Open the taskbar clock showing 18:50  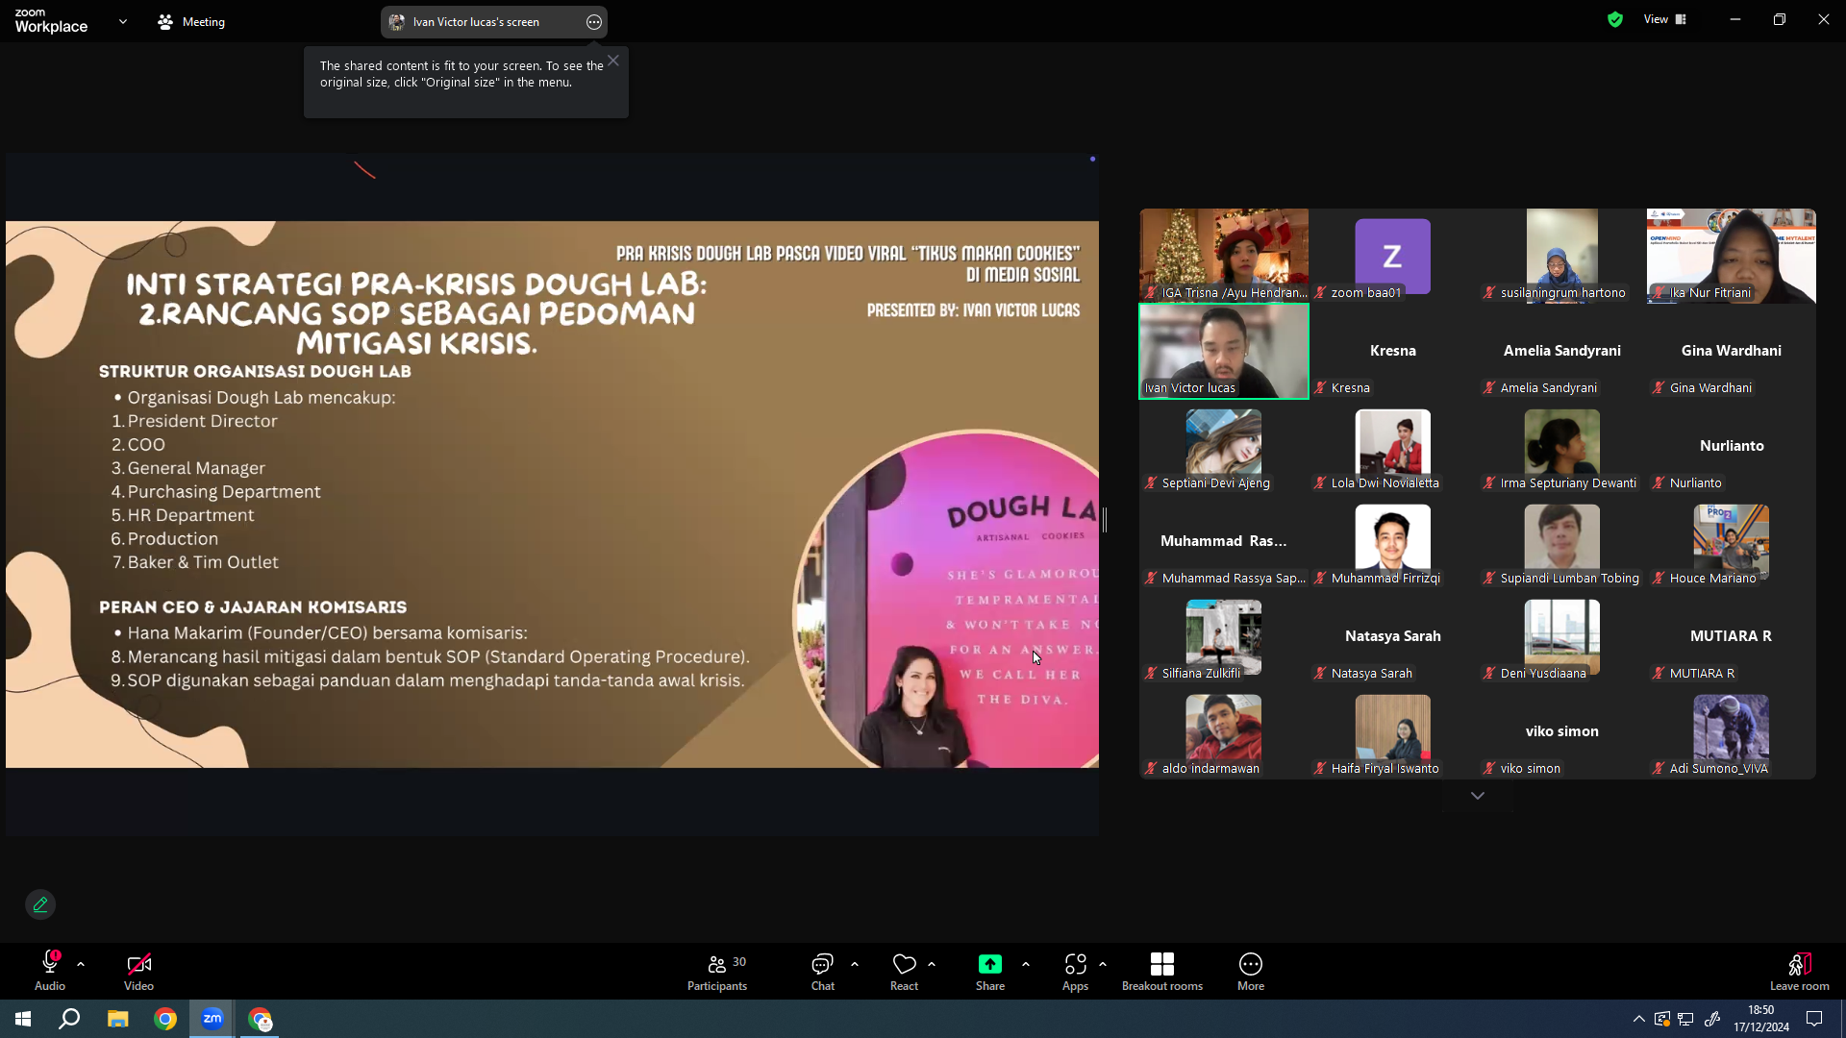tap(1761, 1019)
